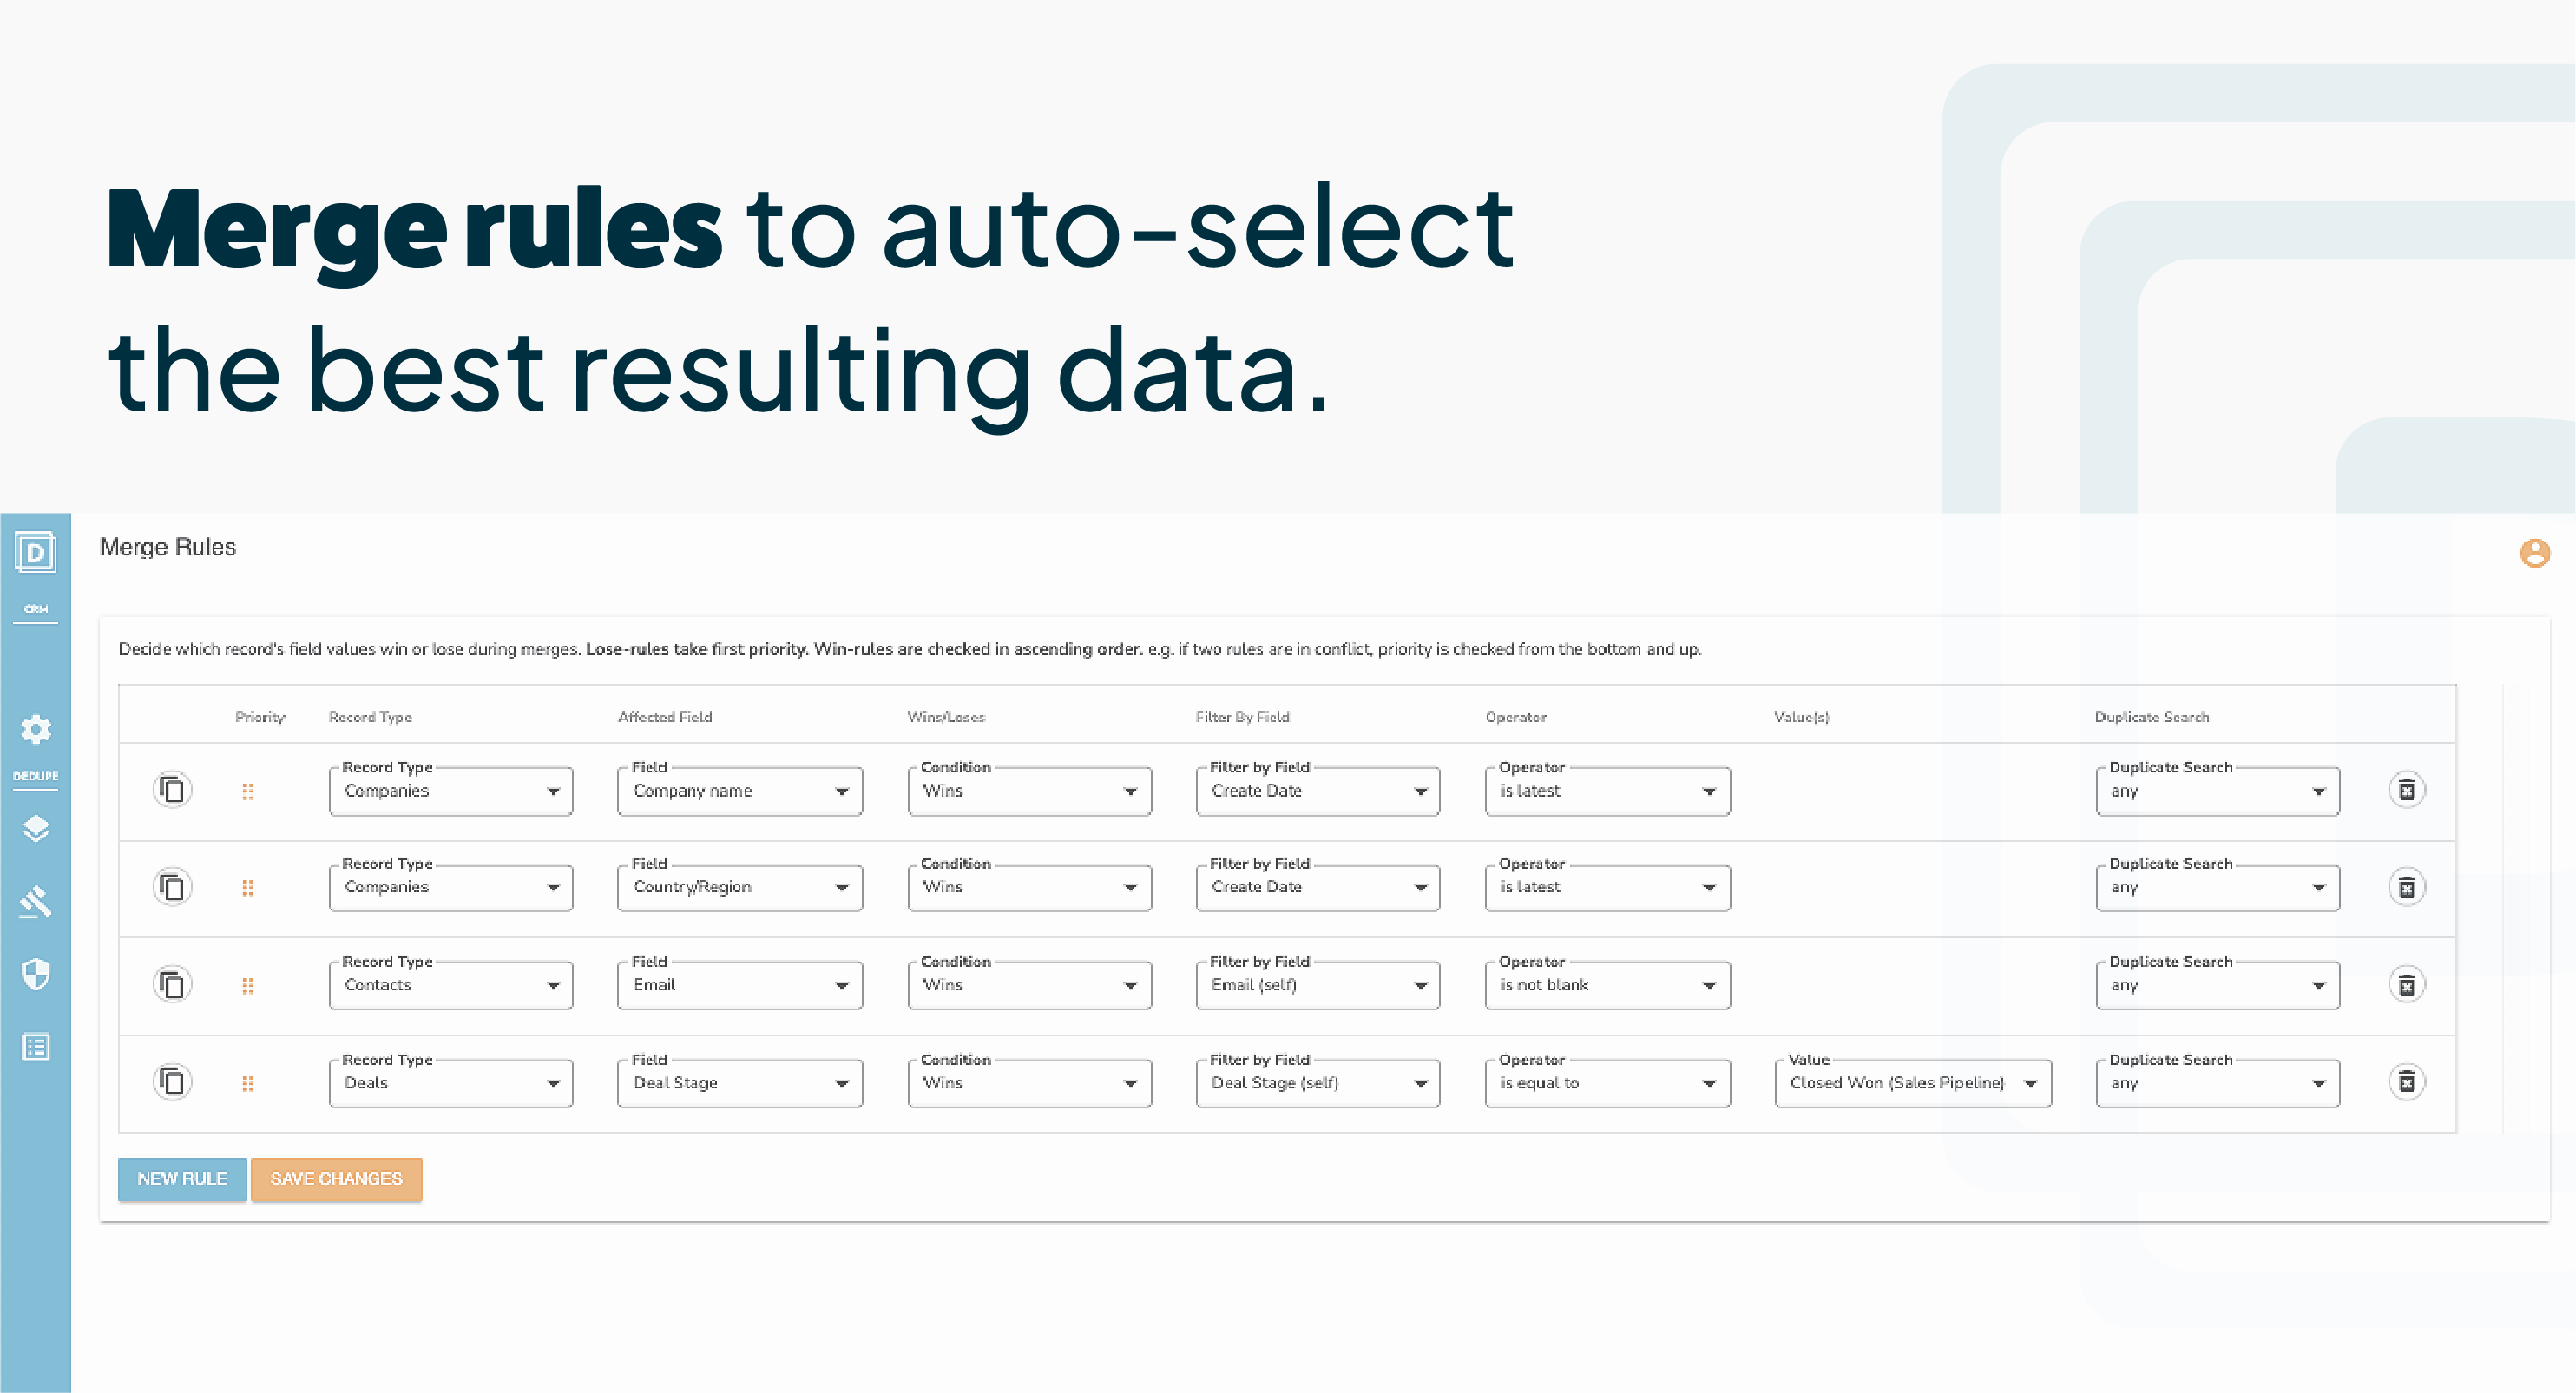Click the Dedupely logo icon in sidebar

click(35, 552)
